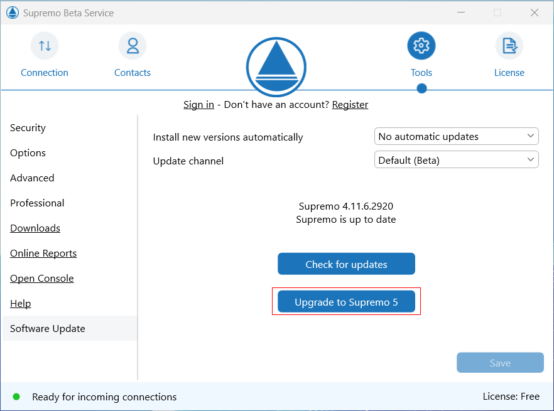Open the Help link

click(21, 303)
